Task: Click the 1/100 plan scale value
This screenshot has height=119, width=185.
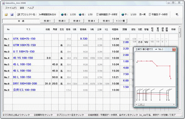Action: coord(133,14)
